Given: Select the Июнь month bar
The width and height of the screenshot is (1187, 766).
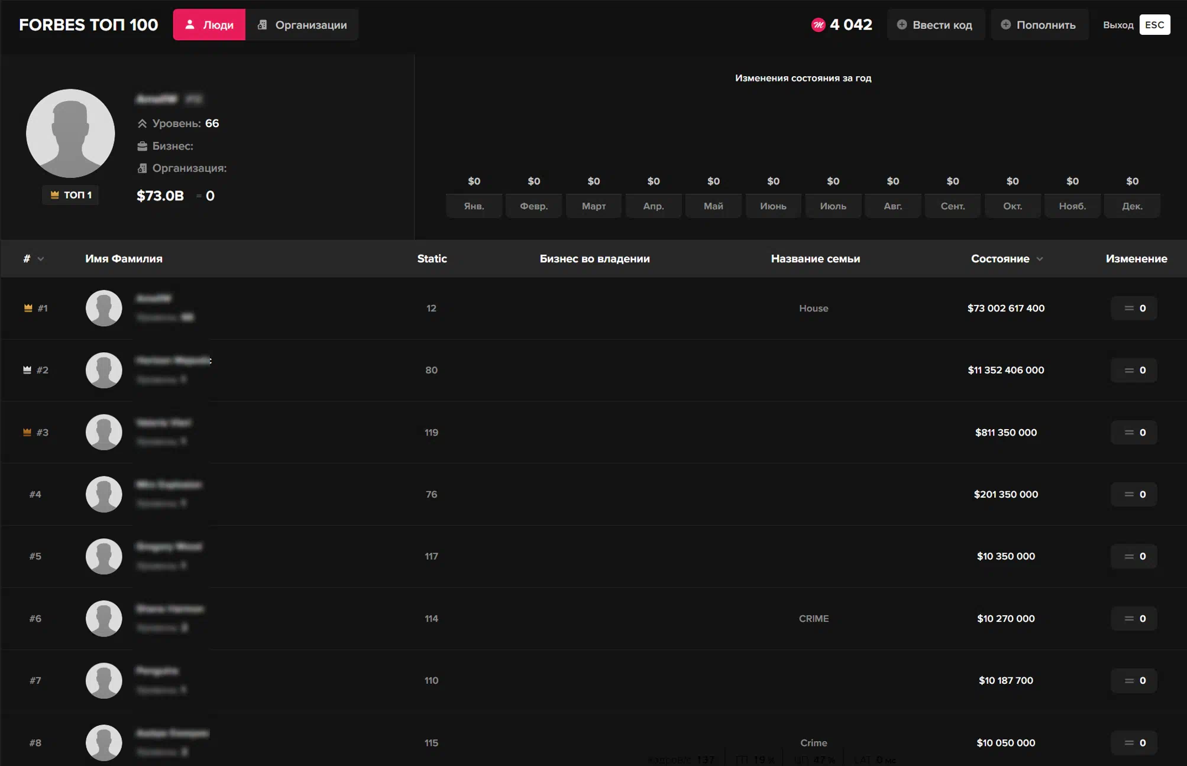Looking at the screenshot, I should coord(773,206).
